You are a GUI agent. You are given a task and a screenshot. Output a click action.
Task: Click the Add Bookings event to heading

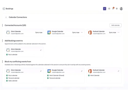(14, 41)
